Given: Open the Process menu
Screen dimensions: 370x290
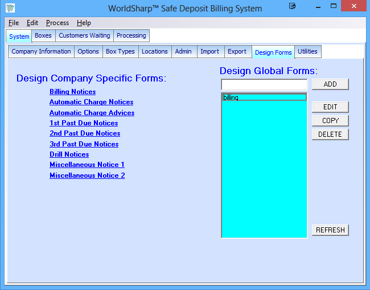Looking at the screenshot, I should pyautogui.click(x=57, y=23).
